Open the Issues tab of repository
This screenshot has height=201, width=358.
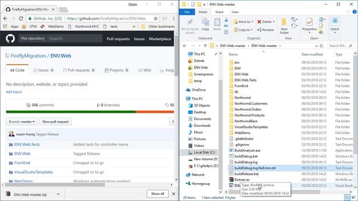[x=44, y=70]
